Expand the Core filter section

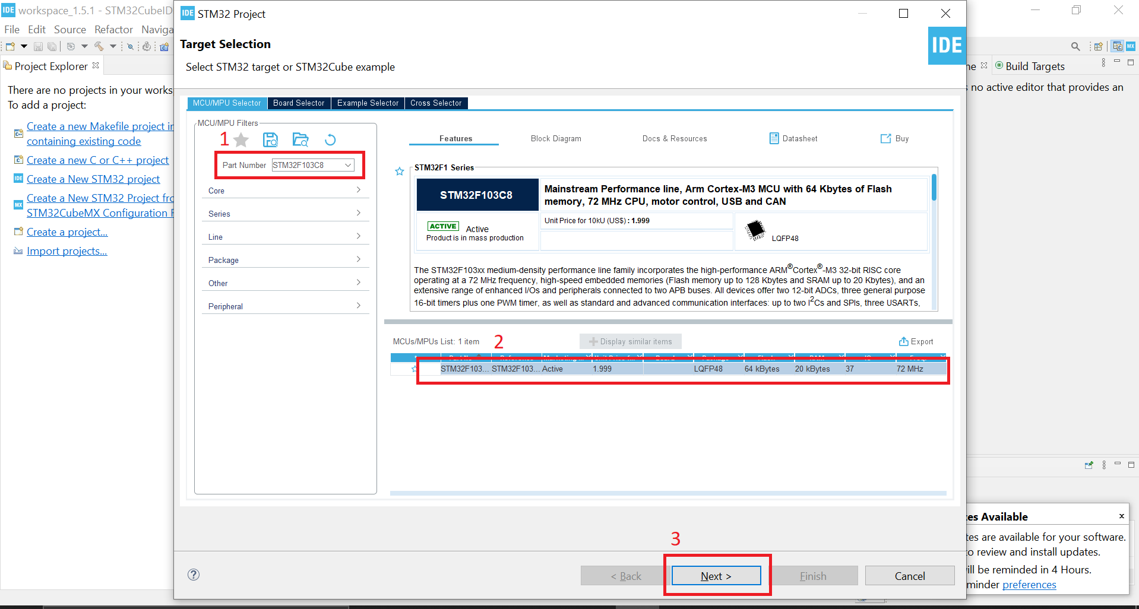pyautogui.click(x=285, y=191)
